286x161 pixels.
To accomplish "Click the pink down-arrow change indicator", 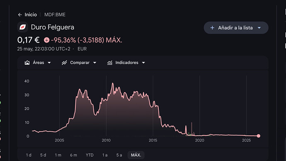I will [x=46, y=40].
